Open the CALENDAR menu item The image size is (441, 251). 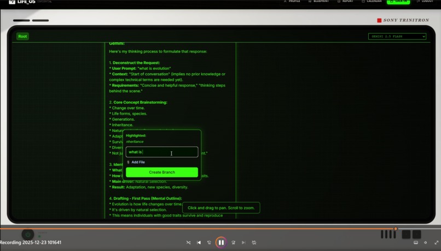point(372,2)
